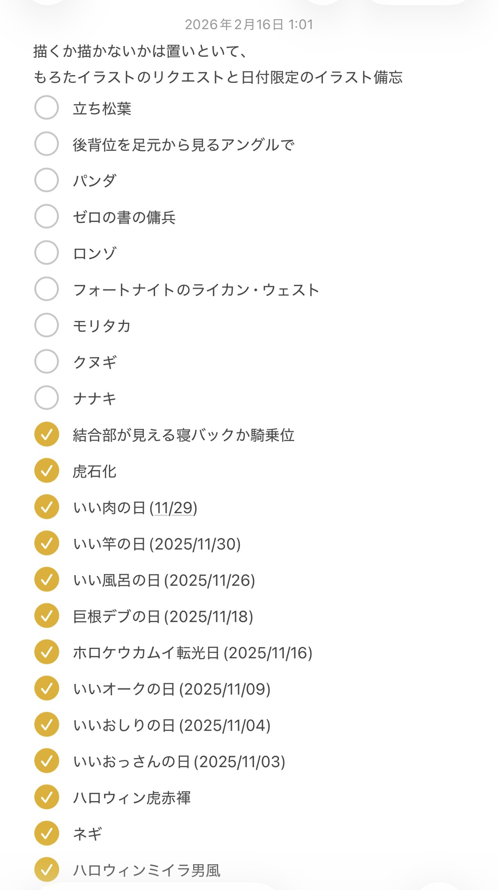Check off the ロンゾ item
Viewport: 498px width, 890px height.
[47, 253]
